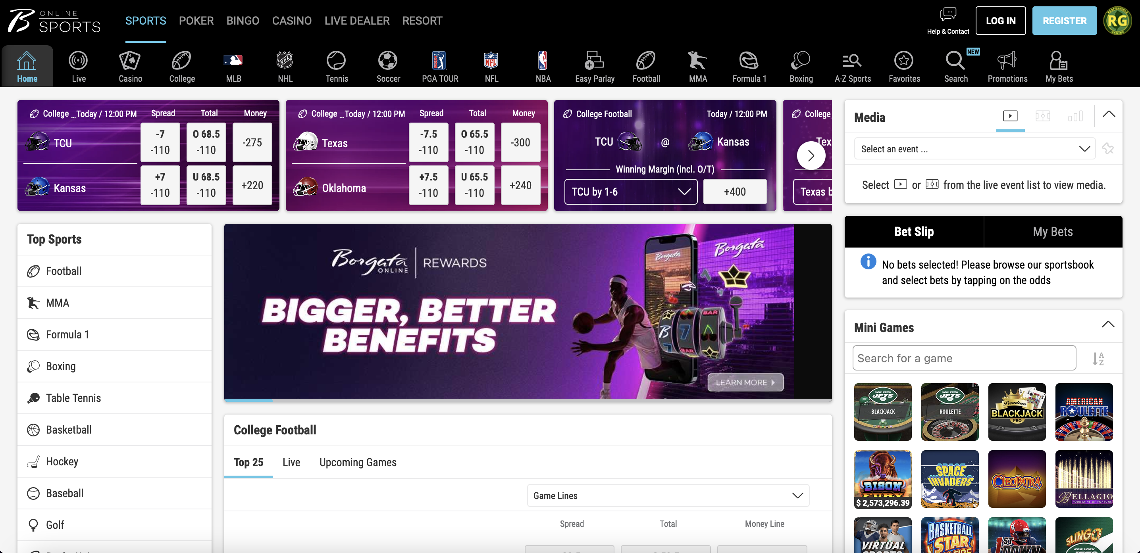Open the American Roulette mini game

coord(1084,412)
